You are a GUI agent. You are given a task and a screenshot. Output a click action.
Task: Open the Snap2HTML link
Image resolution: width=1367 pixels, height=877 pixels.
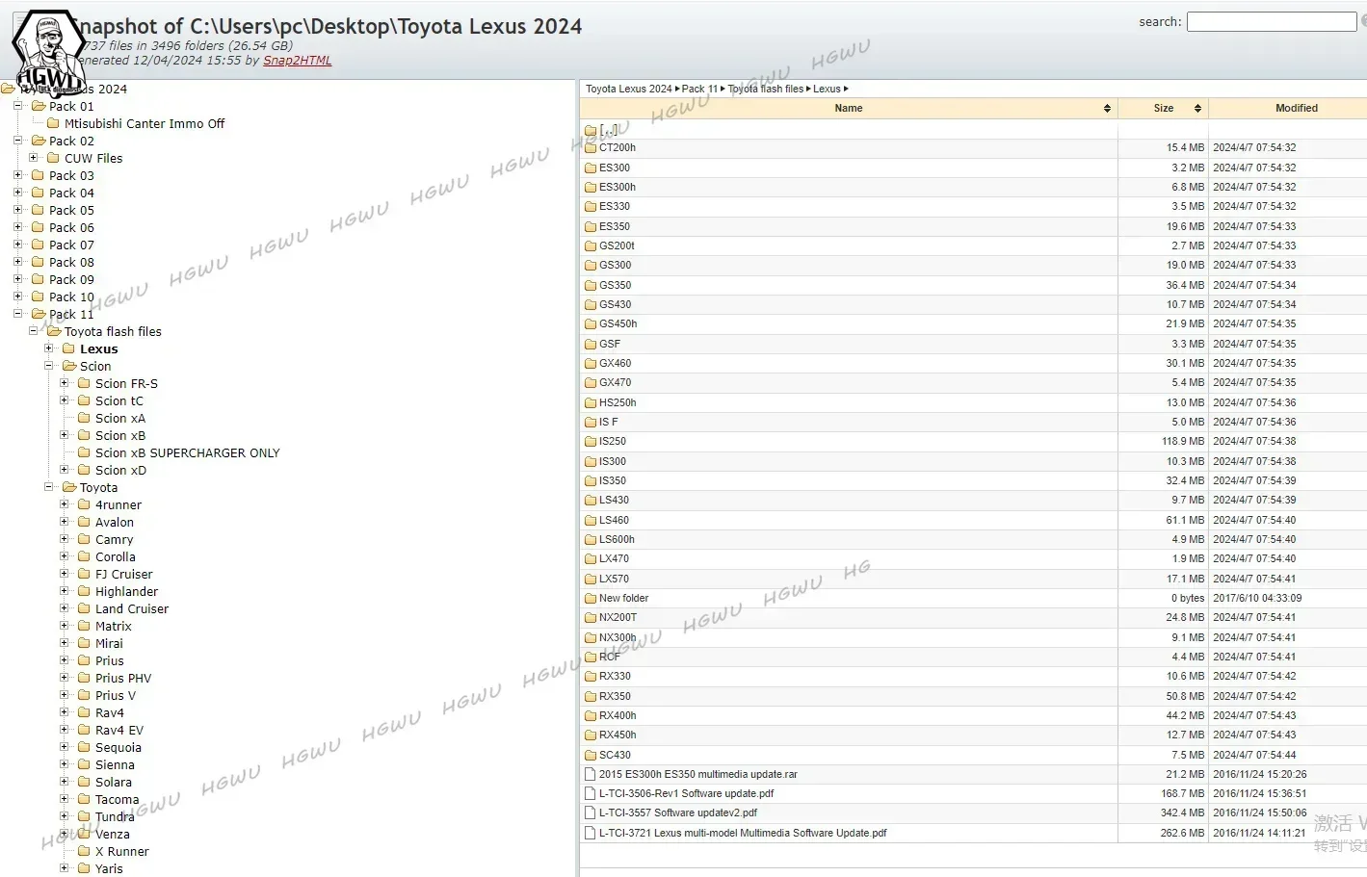(297, 61)
